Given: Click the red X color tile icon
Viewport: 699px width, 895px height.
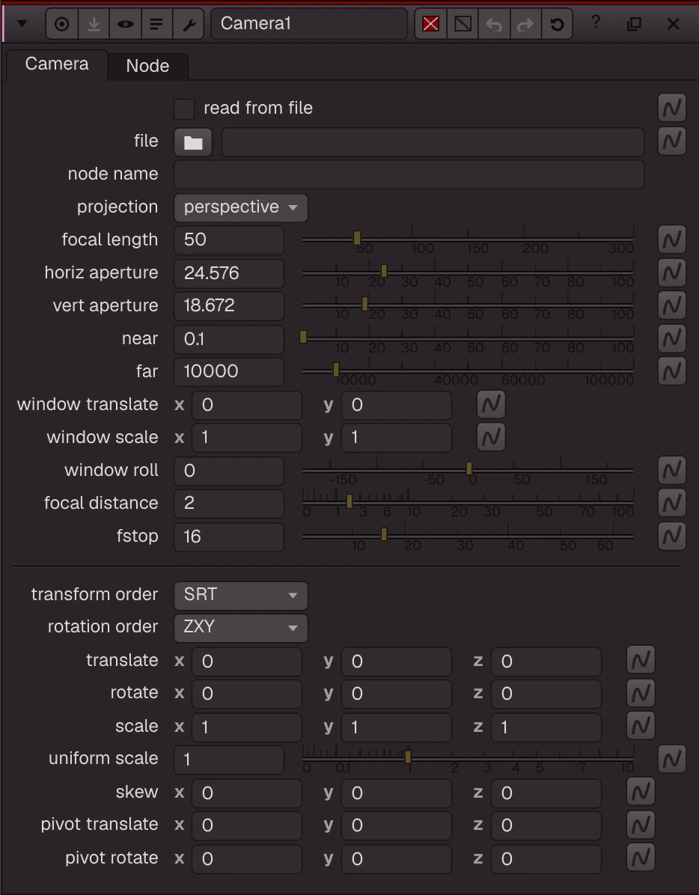Looking at the screenshot, I should tap(431, 24).
